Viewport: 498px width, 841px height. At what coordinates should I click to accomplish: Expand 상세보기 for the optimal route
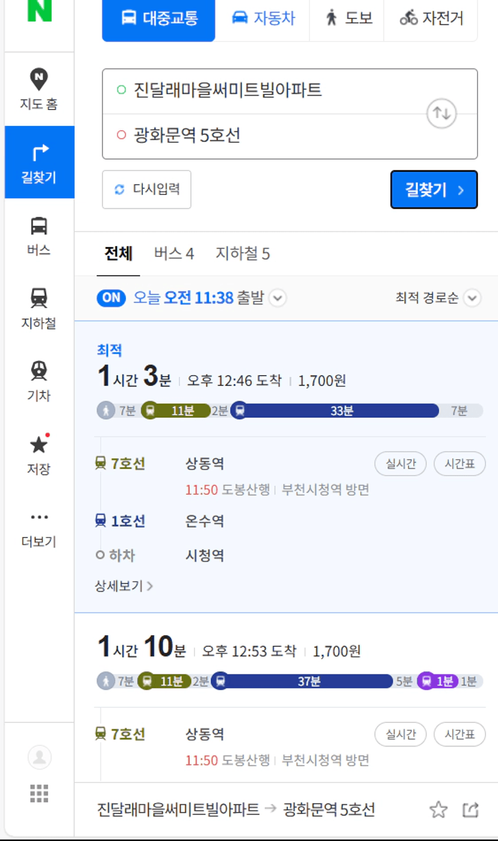click(123, 585)
